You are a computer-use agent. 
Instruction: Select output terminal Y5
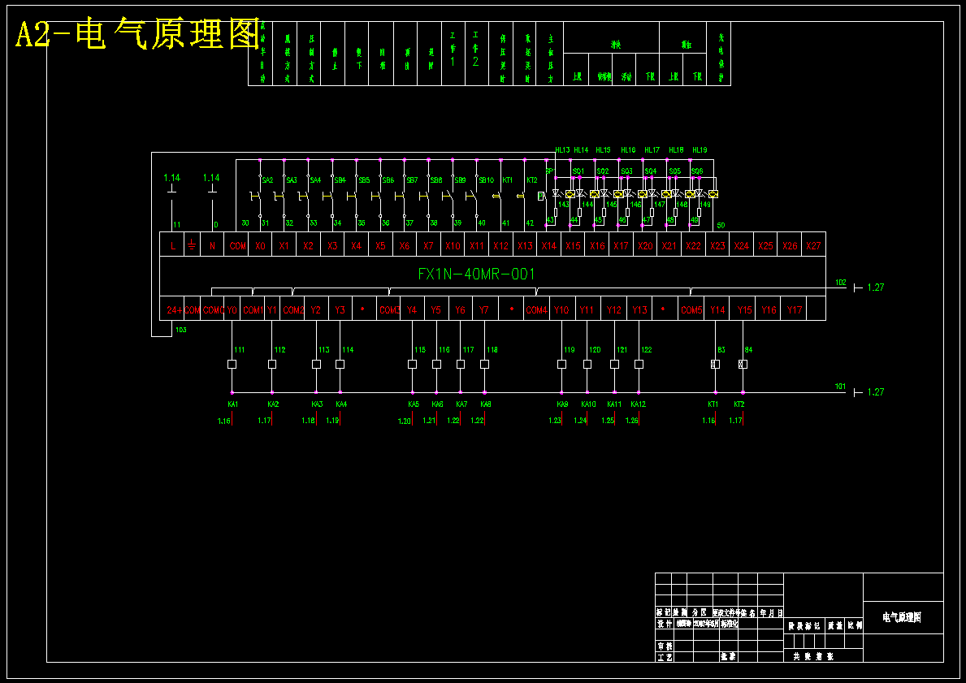[436, 310]
